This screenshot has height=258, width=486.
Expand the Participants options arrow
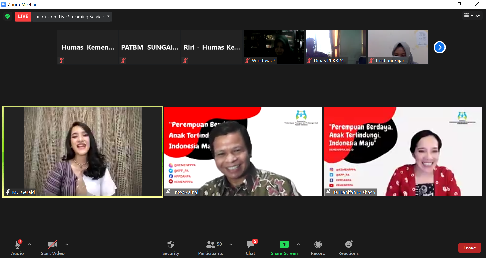[x=231, y=244]
